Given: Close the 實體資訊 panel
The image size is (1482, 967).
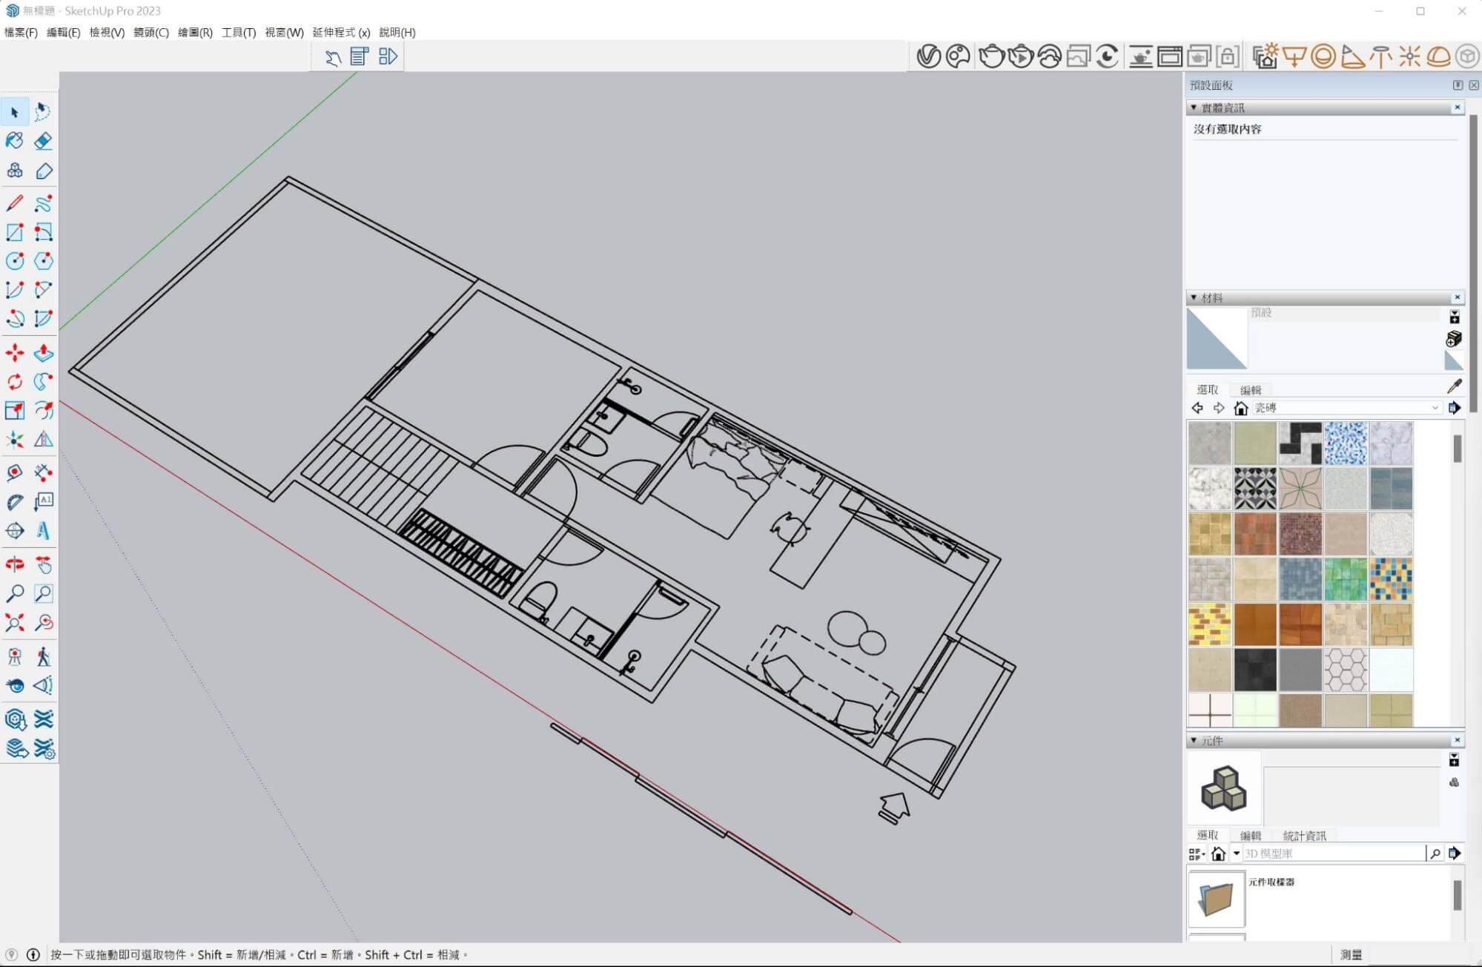Looking at the screenshot, I should click(1457, 108).
